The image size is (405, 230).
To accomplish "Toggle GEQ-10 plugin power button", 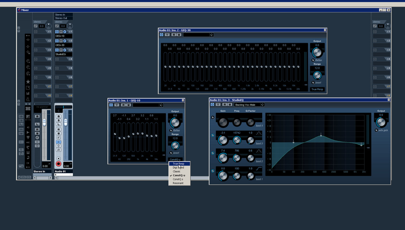I will click(x=111, y=105).
